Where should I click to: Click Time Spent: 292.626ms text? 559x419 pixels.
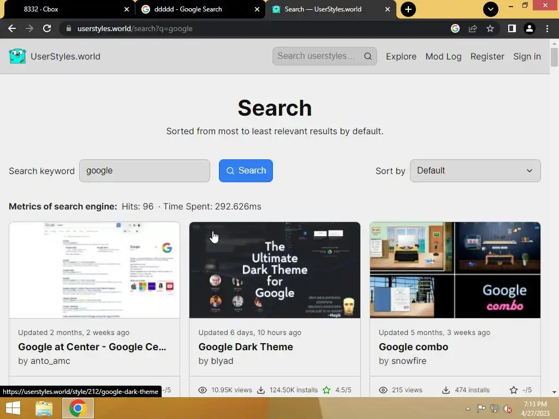click(212, 207)
